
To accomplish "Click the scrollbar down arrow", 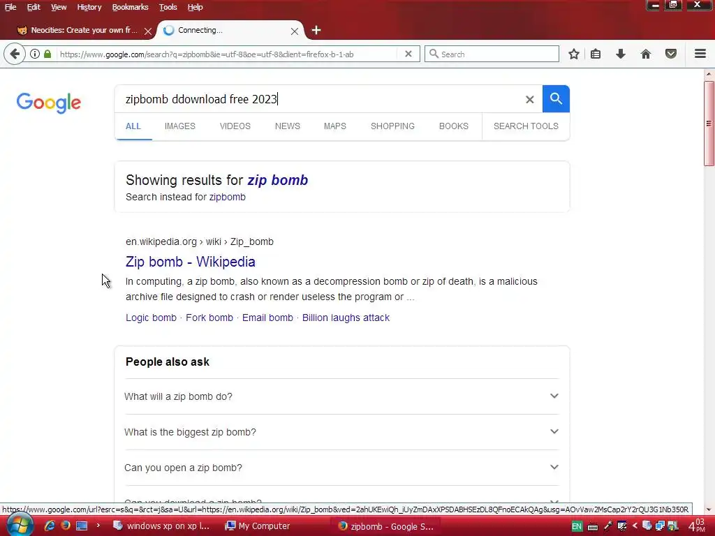I will [x=709, y=509].
